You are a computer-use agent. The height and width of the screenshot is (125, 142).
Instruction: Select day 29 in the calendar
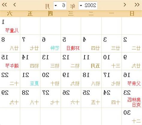tap(10, 98)
